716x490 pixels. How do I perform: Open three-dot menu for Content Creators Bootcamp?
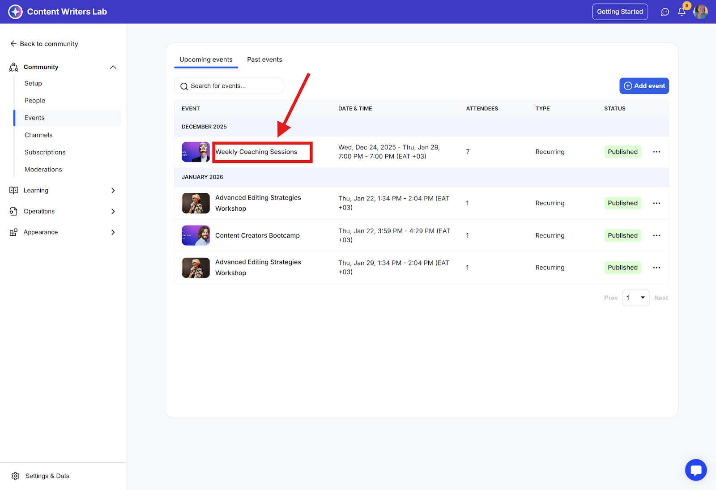656,236
